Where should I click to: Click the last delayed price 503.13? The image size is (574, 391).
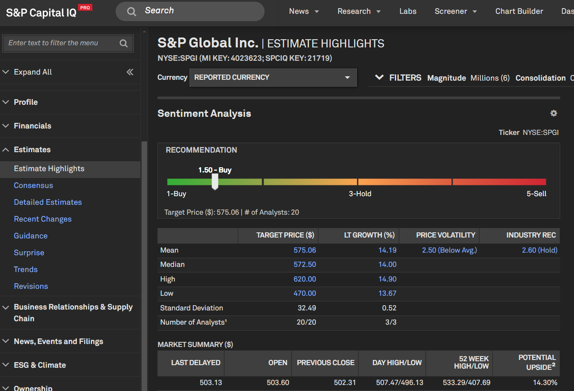click(211, 383)
